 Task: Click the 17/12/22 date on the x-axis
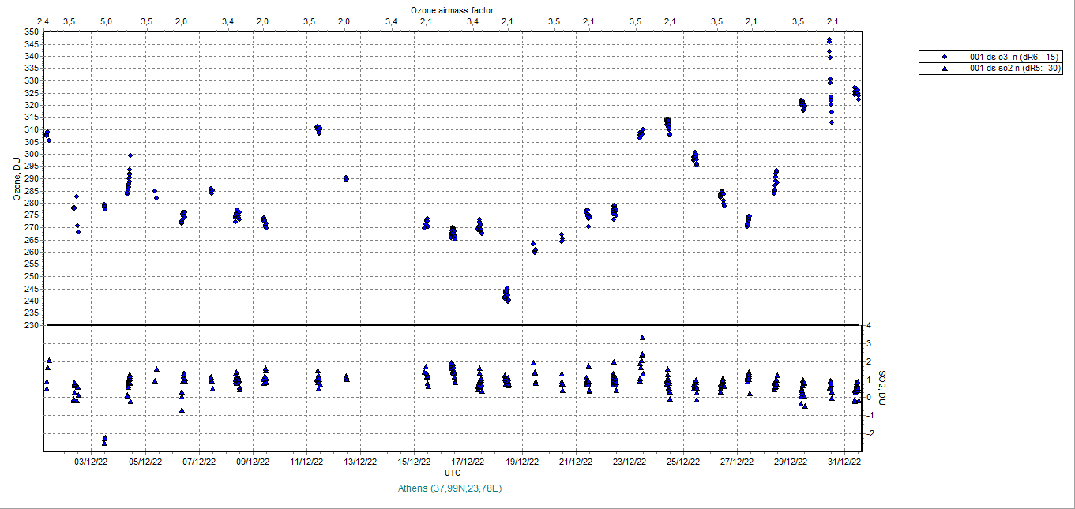(x=468, y=462)
